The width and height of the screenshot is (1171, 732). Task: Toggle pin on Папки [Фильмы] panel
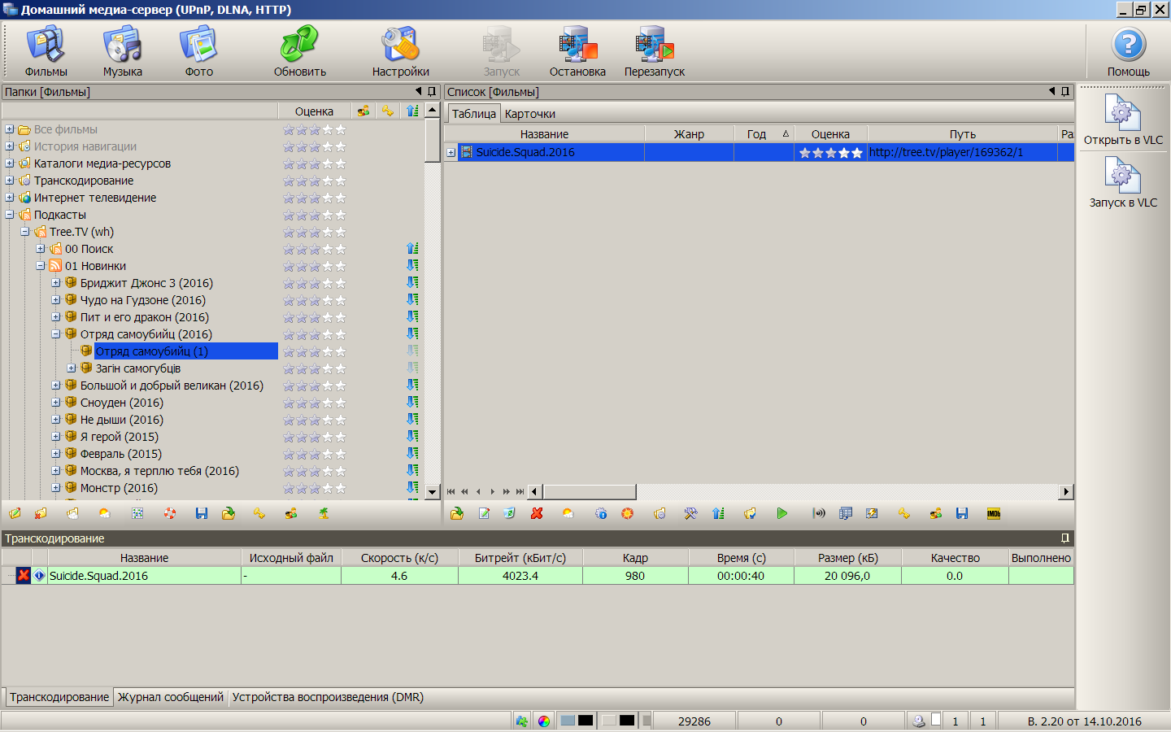[x=432, y=92]
